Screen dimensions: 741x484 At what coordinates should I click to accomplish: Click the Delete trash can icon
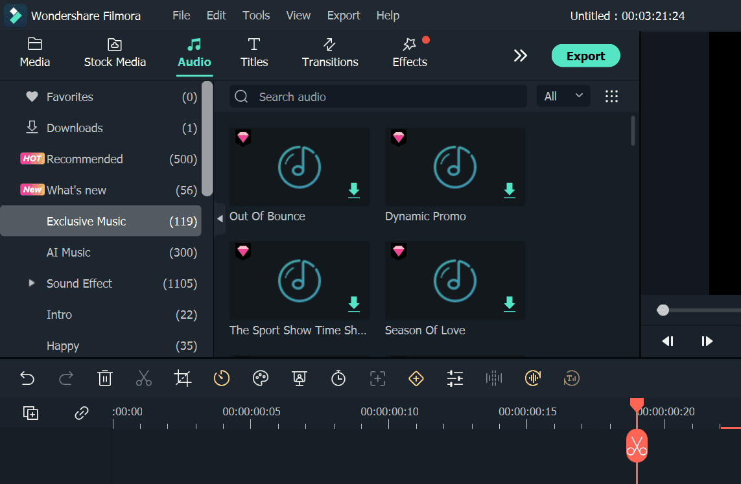pyautogui.click(x=105, y=378)
